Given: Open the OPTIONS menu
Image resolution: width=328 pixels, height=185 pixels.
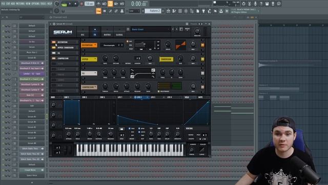Looking at the screenshot, I should click(35, 4).
